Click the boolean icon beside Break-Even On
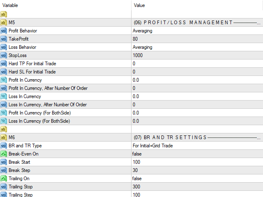This screenshot has width=263, height=197. pyautogui.click(x=4, y=154)
